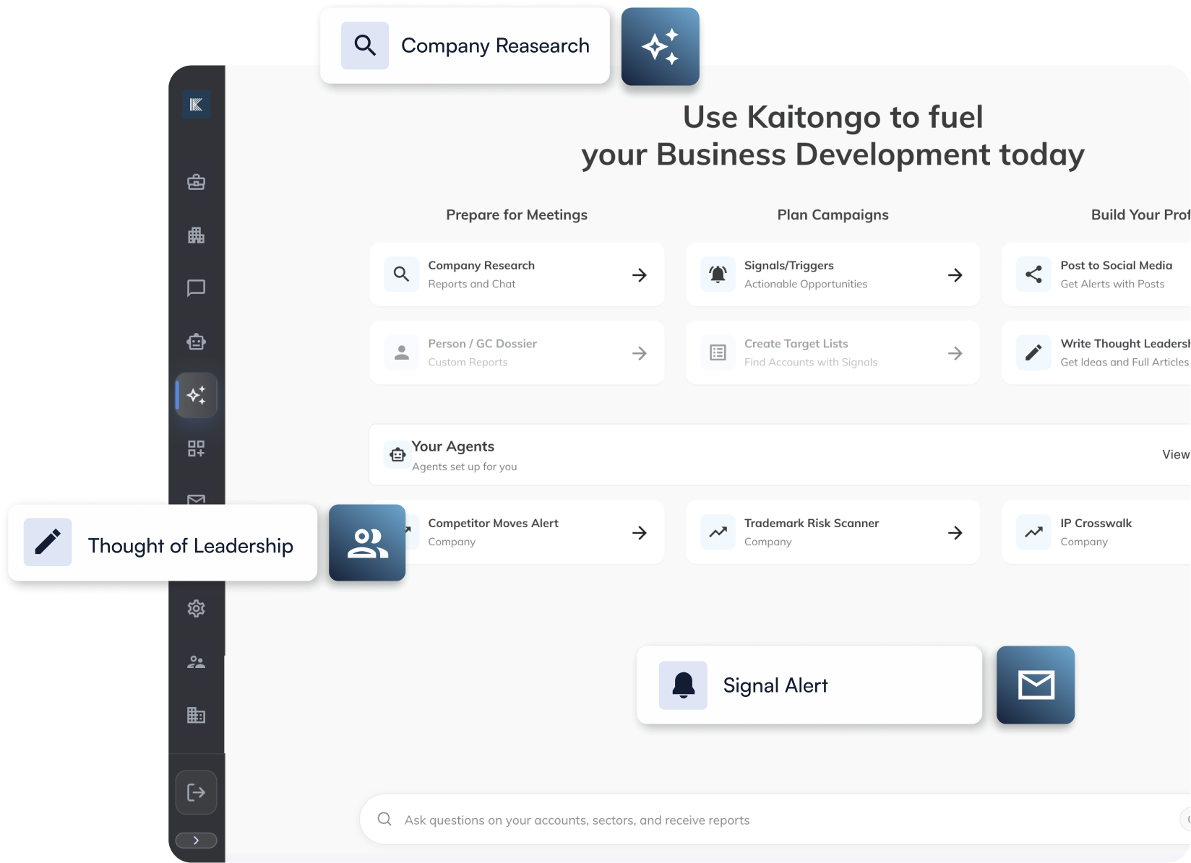Click the trend icon on Trademark Risk Scanner card
The width and height of the screenshot is (1191, 863).
718,532
